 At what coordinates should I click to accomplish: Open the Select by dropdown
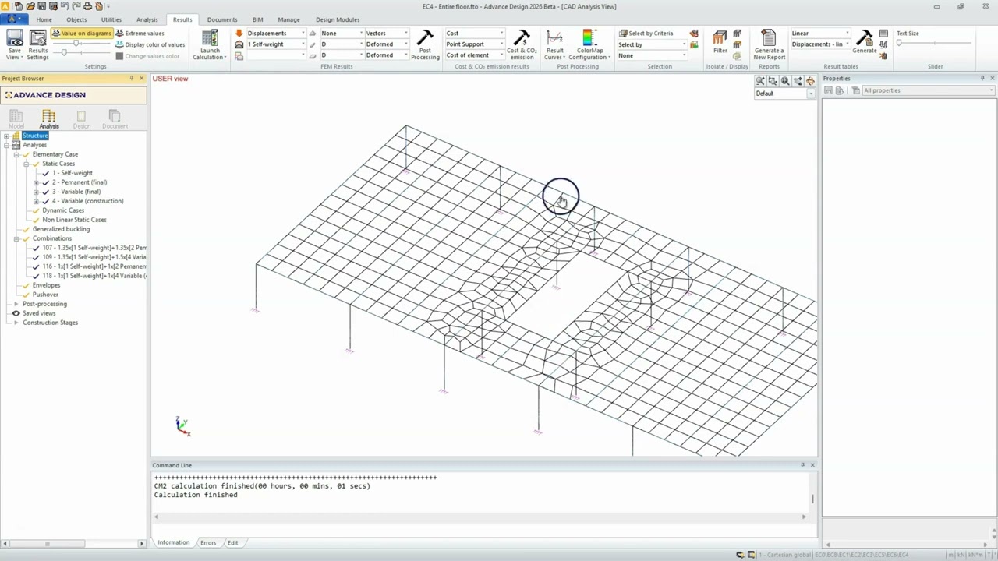point(653,44)
